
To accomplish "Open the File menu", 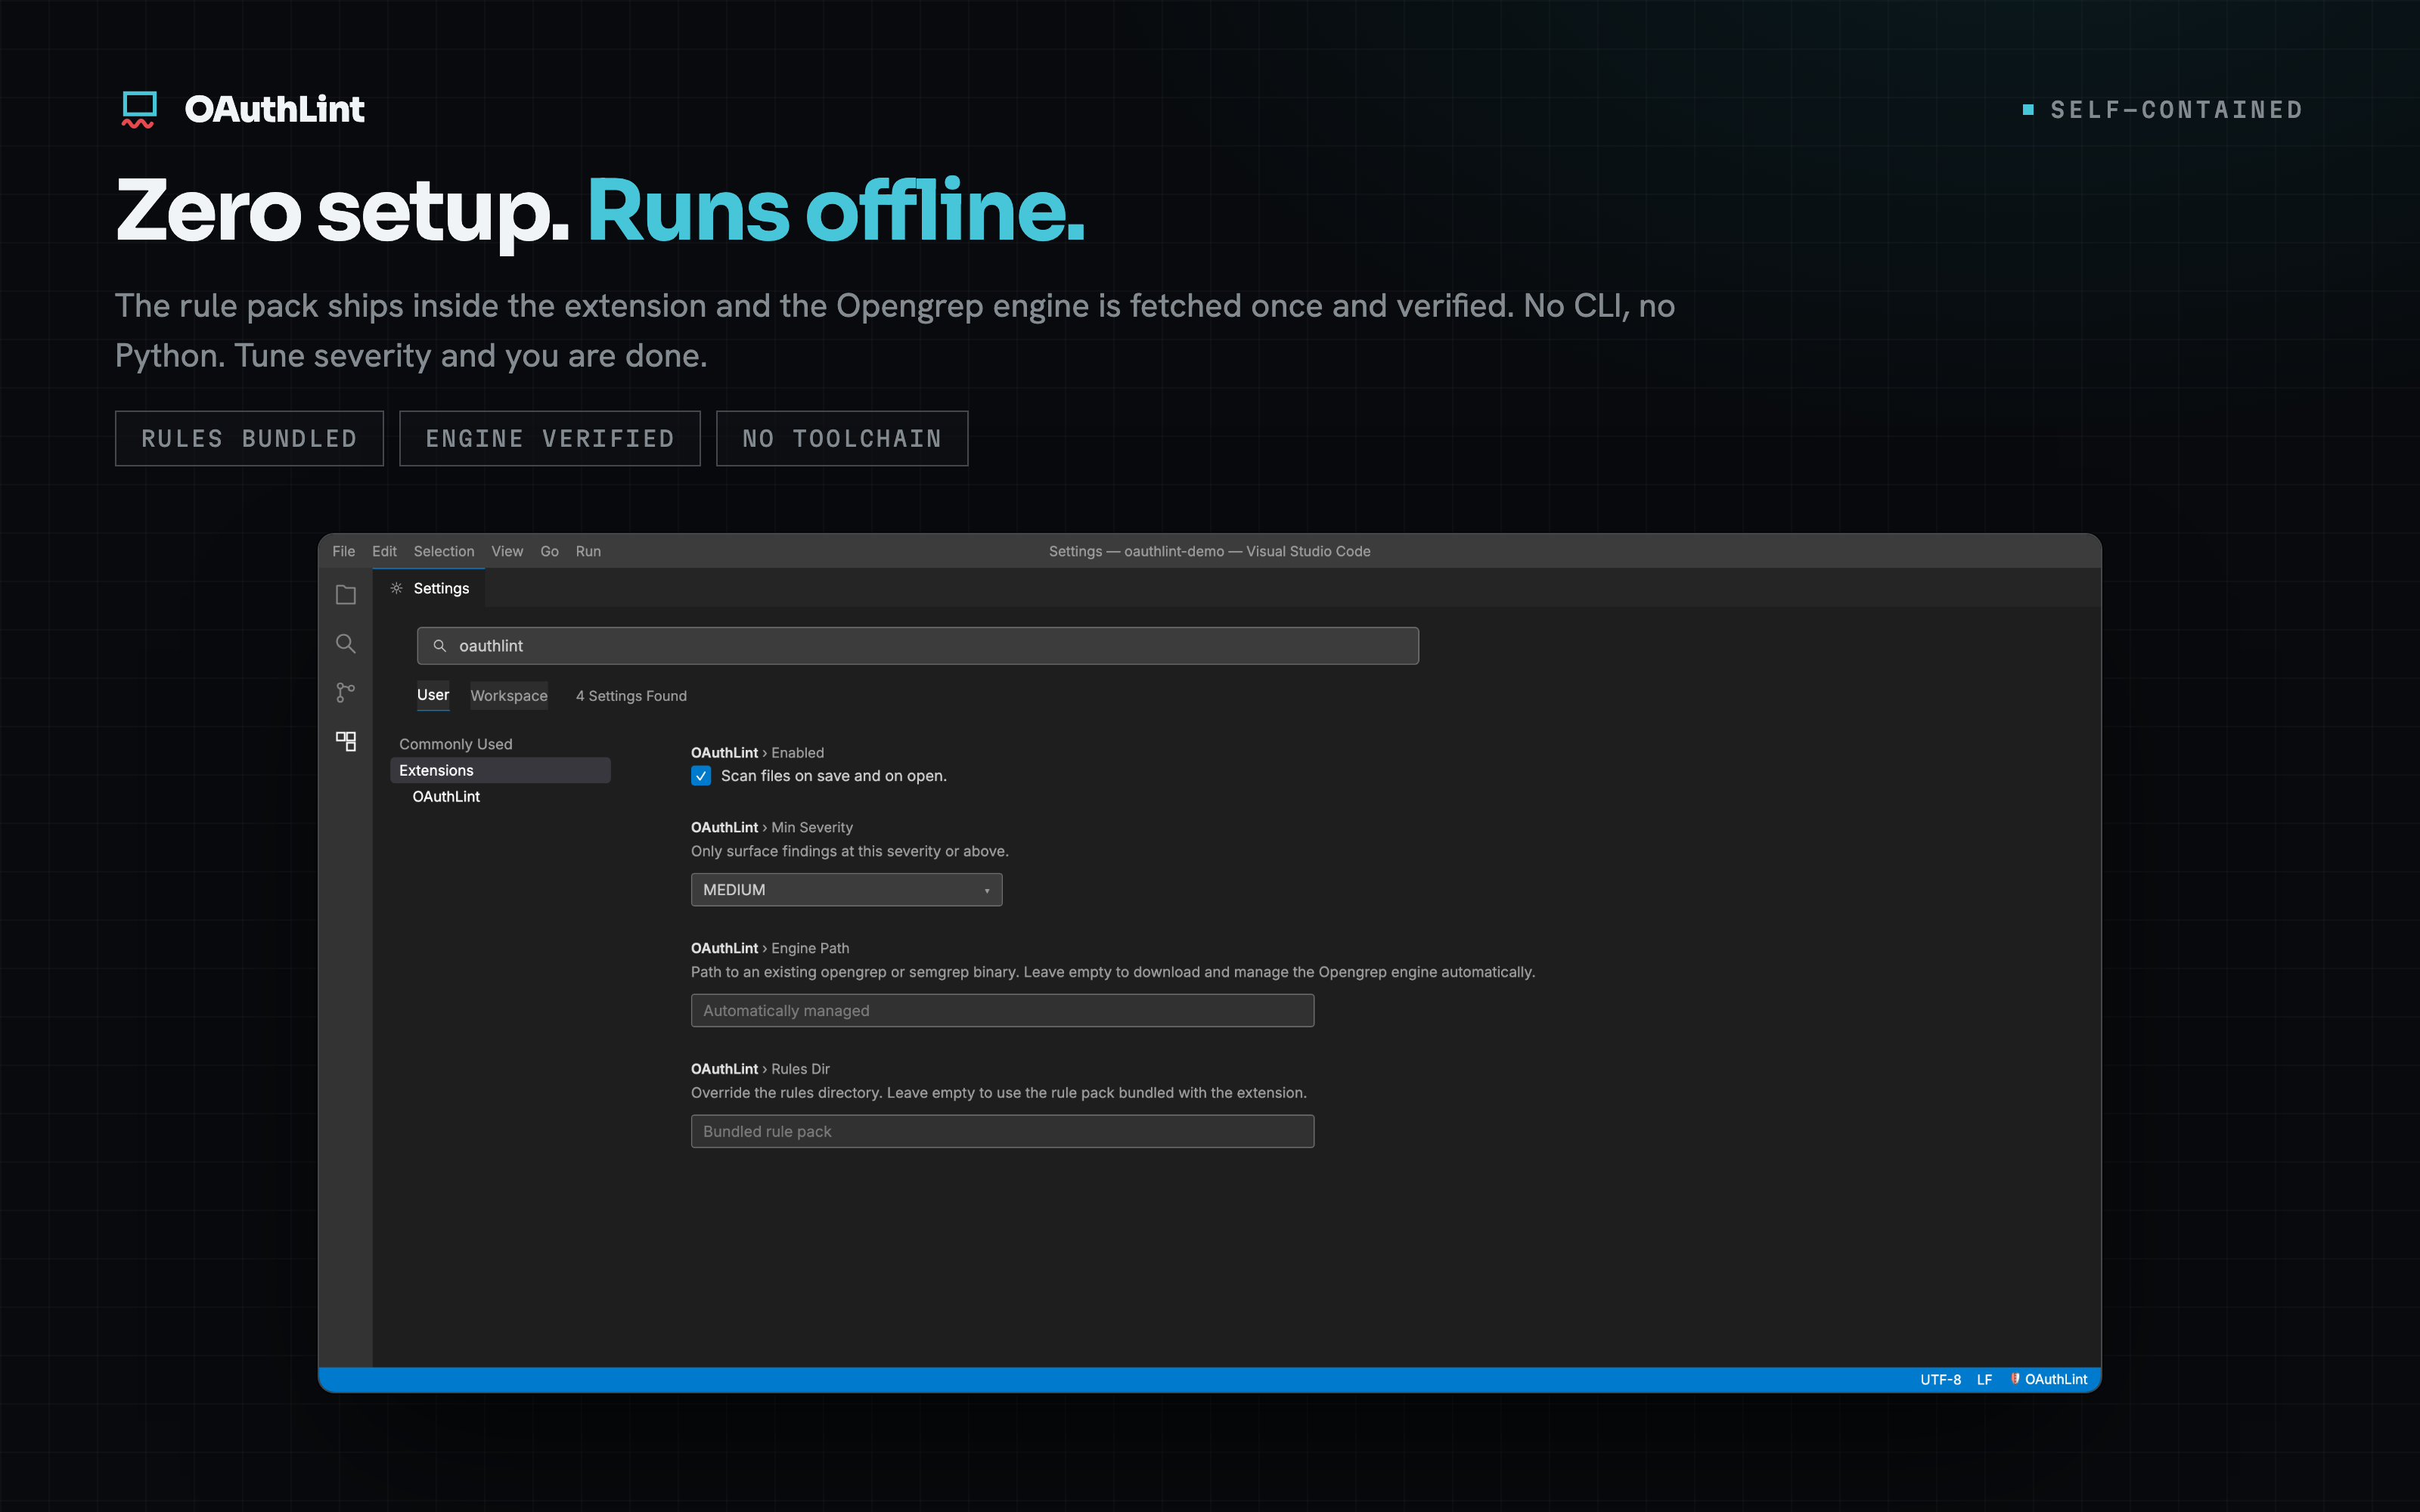I will coord(344,551).
